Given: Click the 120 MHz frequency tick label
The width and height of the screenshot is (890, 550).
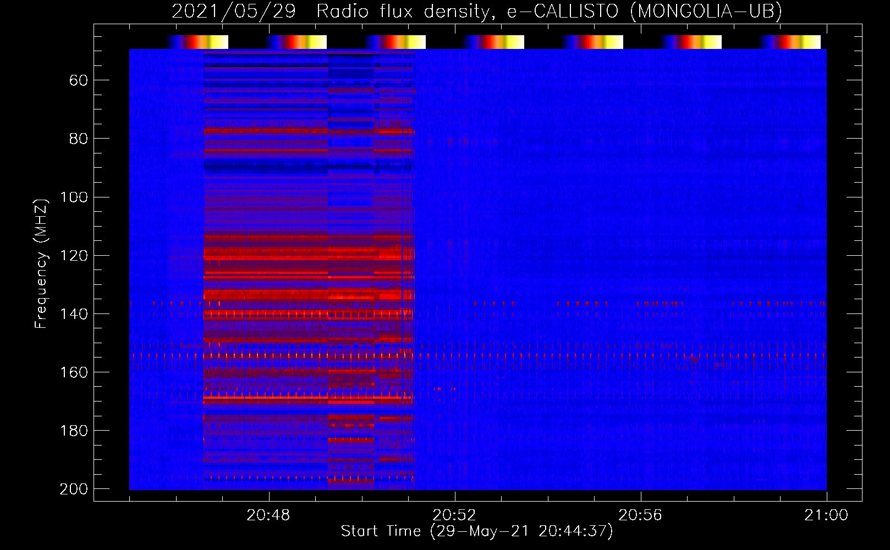Looking at the screenshot, I should tap(74, 255).
